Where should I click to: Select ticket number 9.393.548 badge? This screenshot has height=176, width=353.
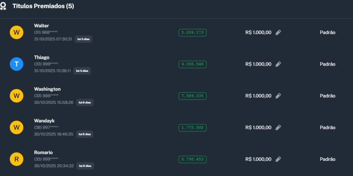[x=192, y=64]
